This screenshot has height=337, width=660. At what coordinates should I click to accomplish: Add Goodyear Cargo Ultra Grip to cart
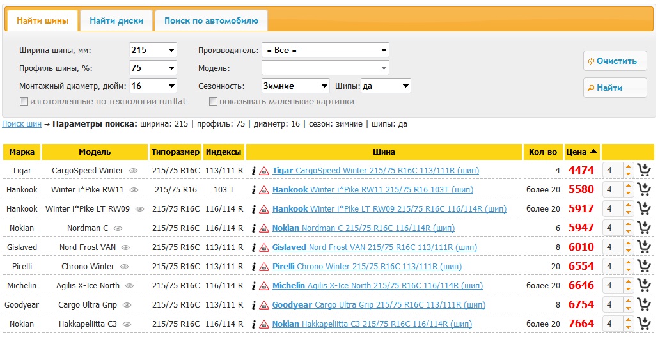click(644, 304)
